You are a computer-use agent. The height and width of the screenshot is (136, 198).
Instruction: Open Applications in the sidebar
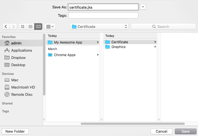pyautogui.click(x=21, y=50)
